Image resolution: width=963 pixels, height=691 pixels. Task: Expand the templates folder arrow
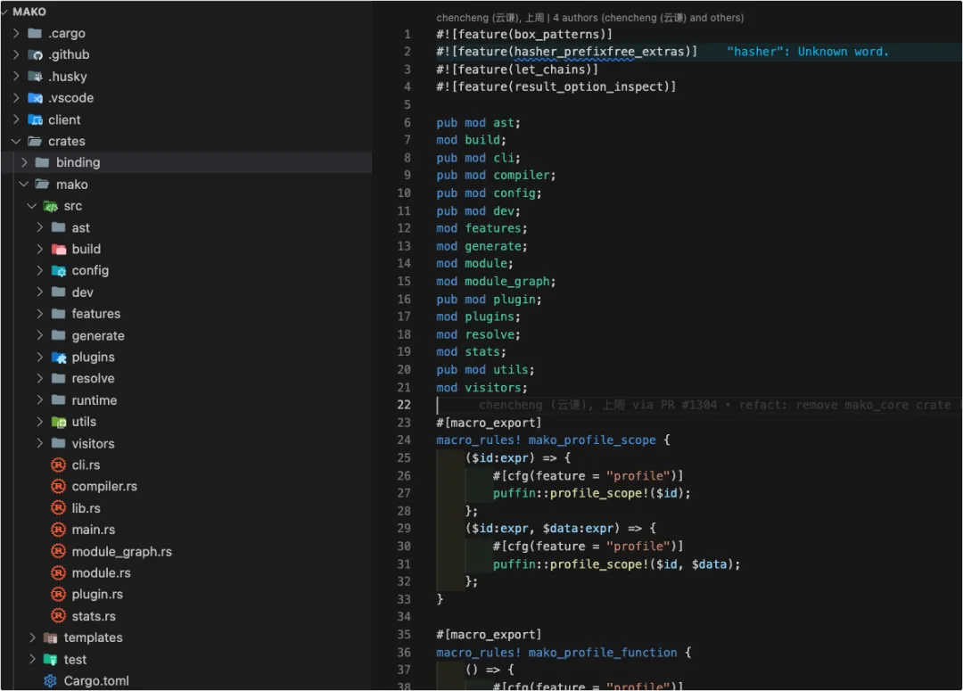tap(32, 638)
